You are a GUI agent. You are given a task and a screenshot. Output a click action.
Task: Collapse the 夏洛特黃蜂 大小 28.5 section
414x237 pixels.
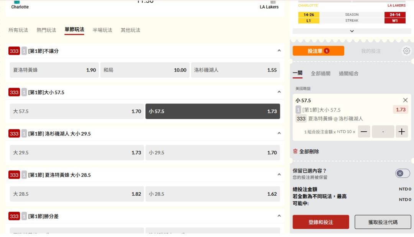coord(279,175)
